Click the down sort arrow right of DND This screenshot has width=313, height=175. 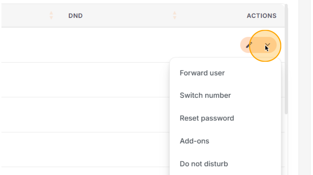(175, 18)
